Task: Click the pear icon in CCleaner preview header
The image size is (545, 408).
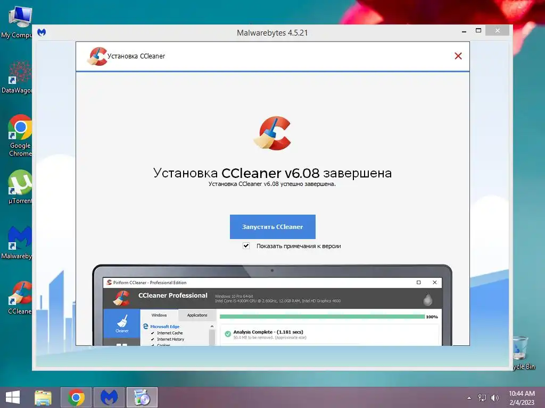Action: tap(427, 300)
